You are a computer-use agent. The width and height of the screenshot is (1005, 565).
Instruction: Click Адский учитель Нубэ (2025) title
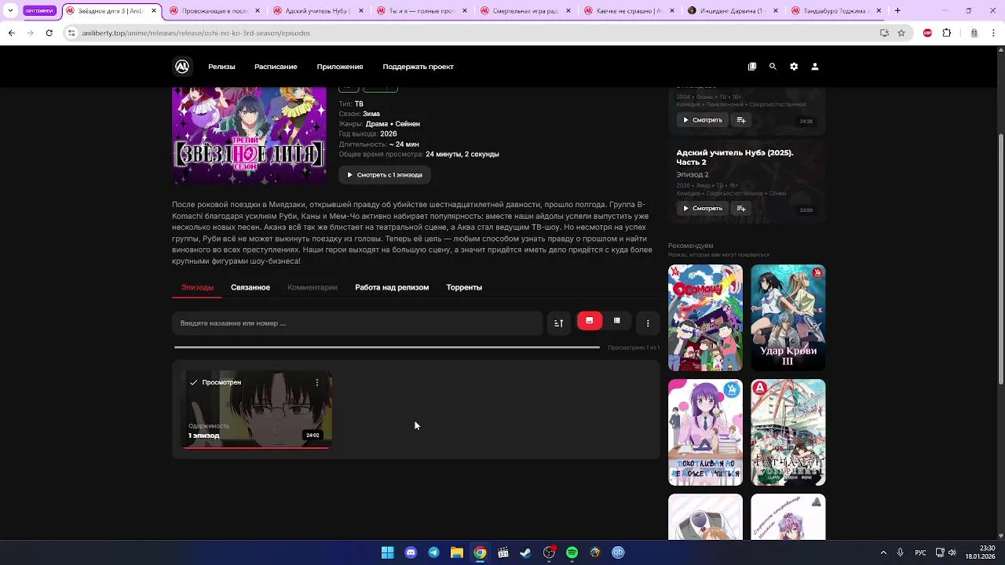click(734, 157)
